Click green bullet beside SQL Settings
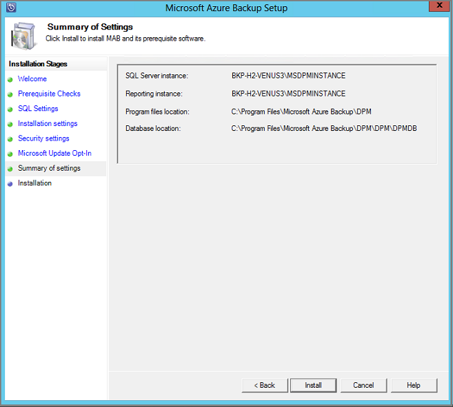Screen dimensions: 453x407 (x=10, y=109)
